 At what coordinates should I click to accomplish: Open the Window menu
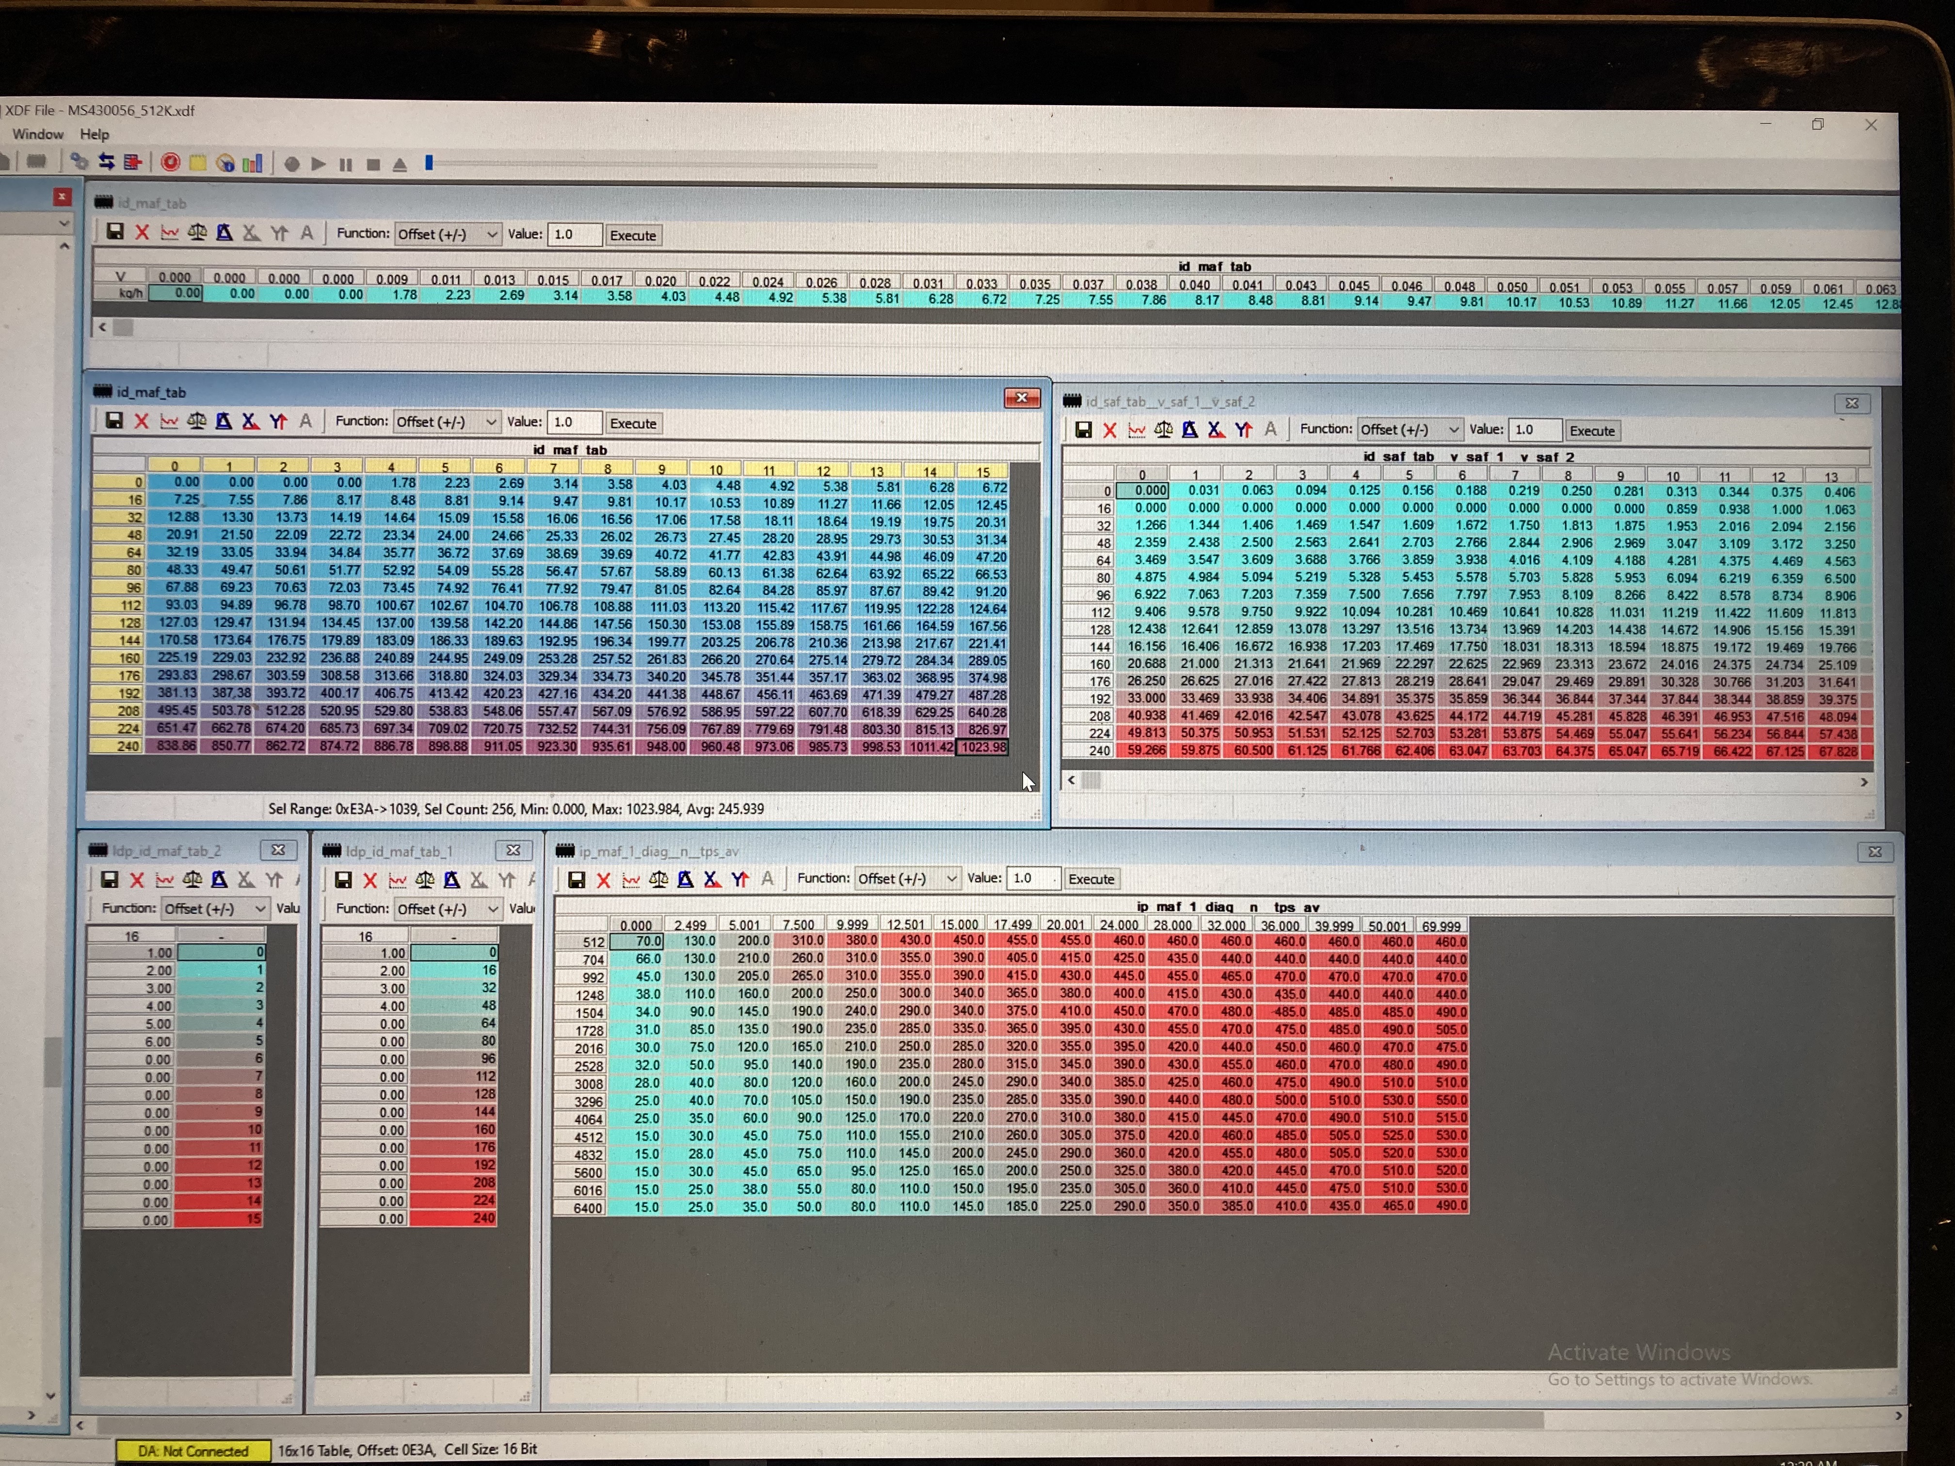(38, 133)
